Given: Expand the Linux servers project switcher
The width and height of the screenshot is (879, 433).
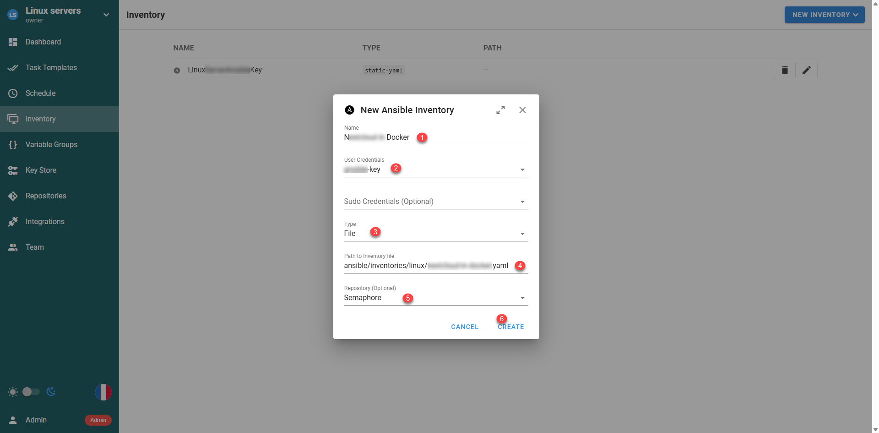Looking at the screenshot, I should coord(106,15).
